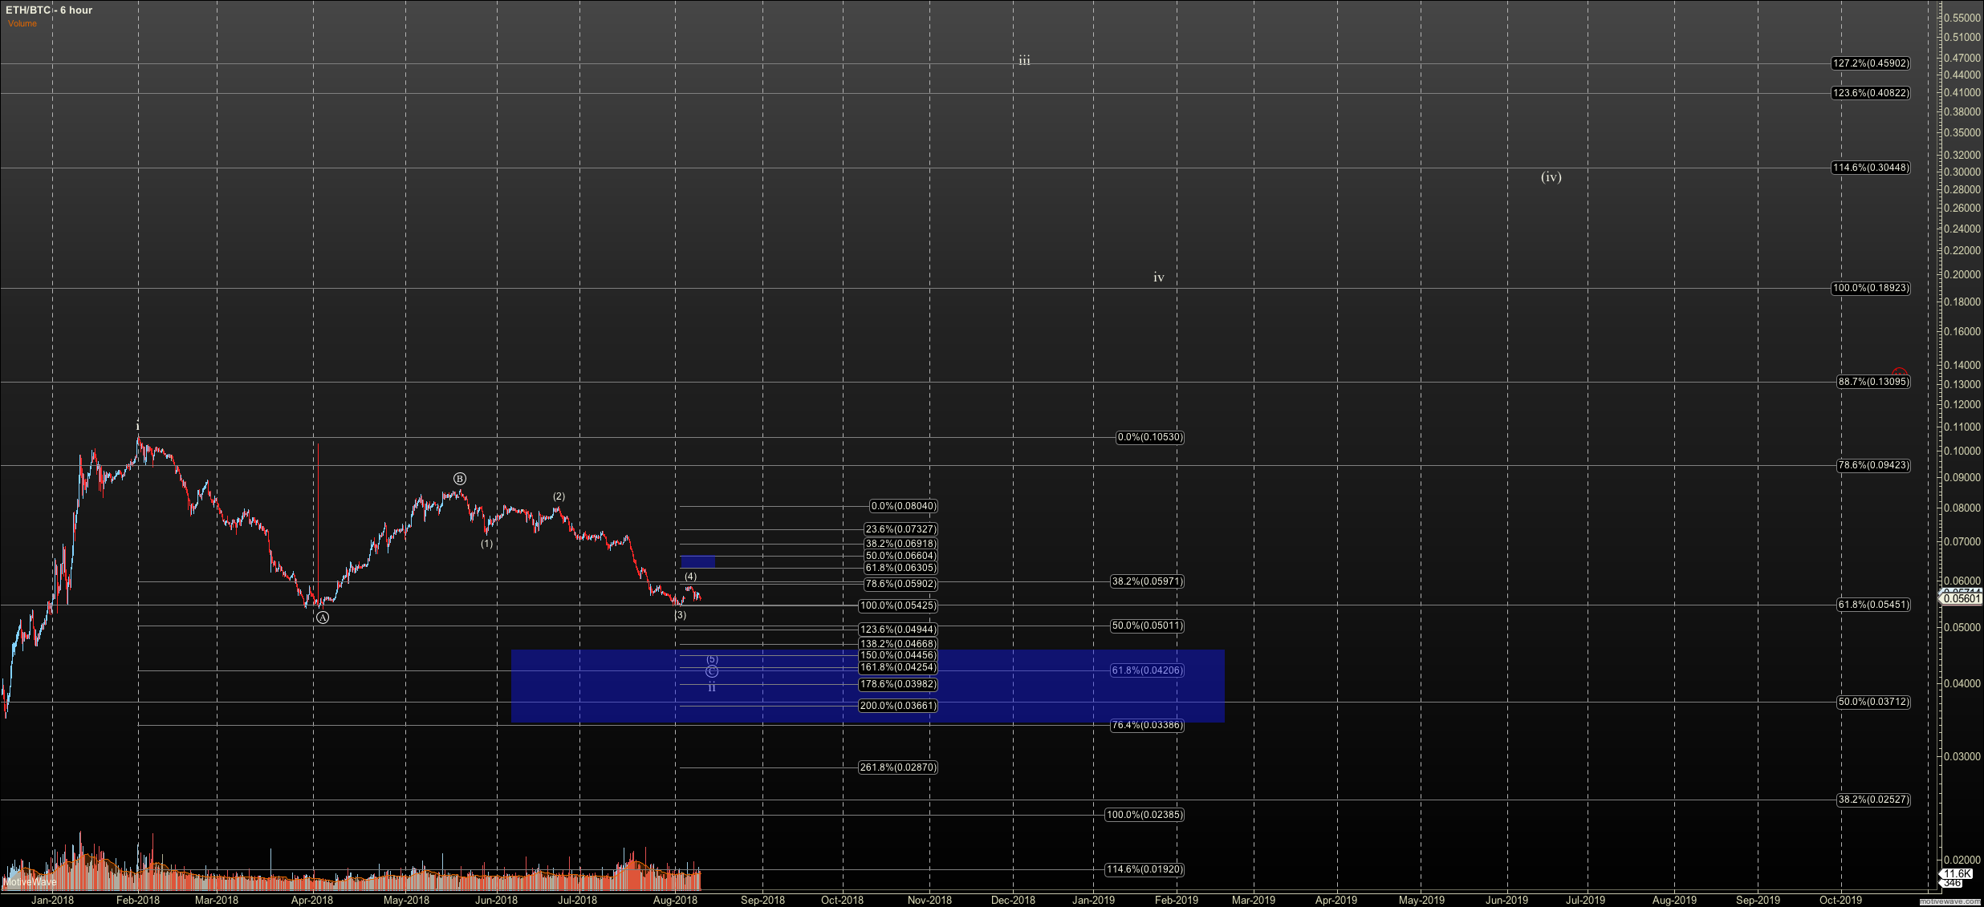Click the (1) Elliott wave label
Image resolution: width=1984 pixels, height=907 pixels.
coord(487,544)
